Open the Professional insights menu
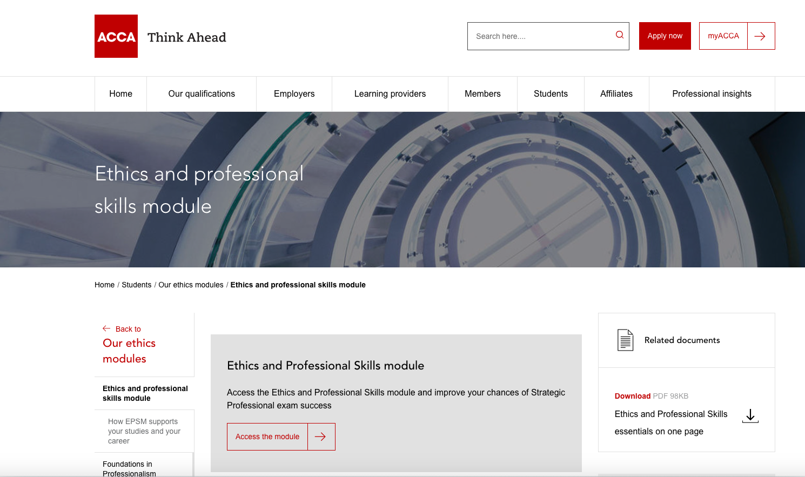Image resolution: width=805 pixels, height=477 pixels. (712, 93)
